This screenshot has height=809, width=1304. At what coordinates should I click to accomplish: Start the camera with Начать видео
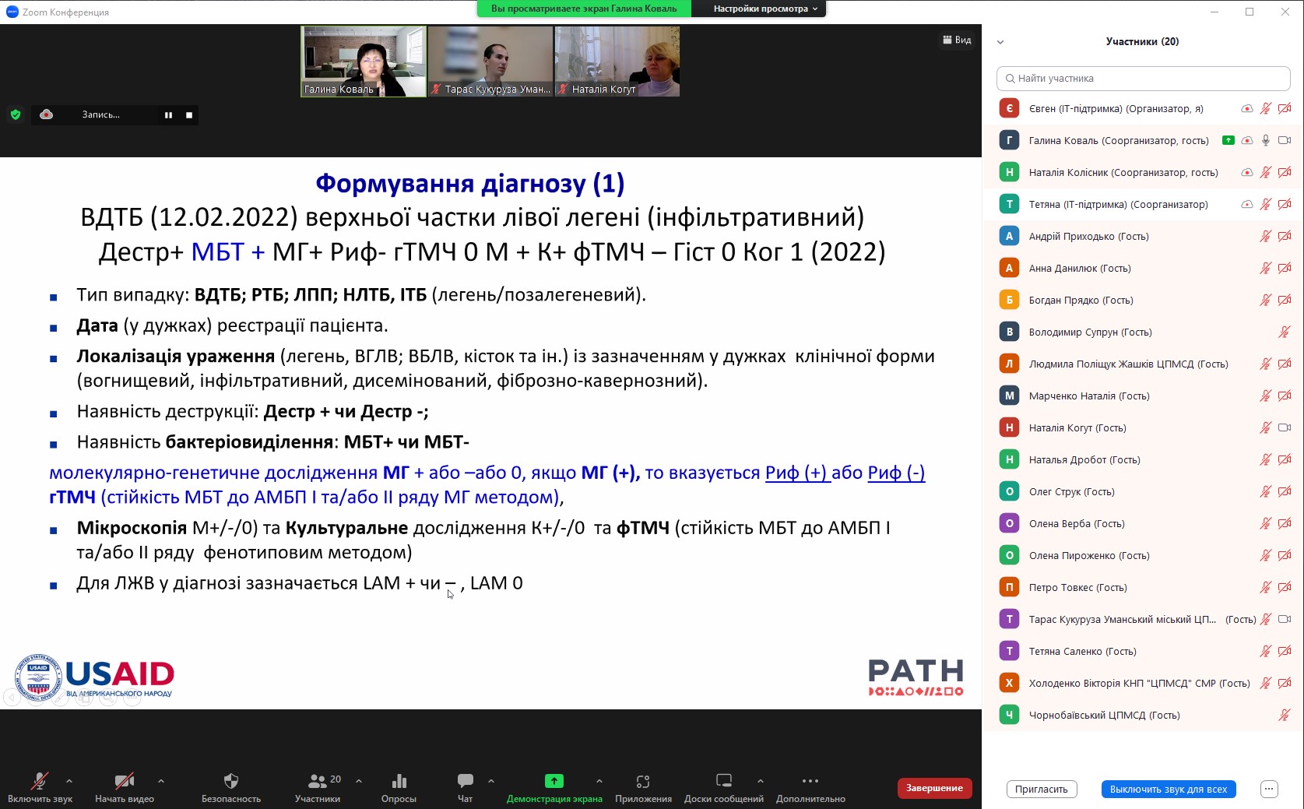coord(124,781)
